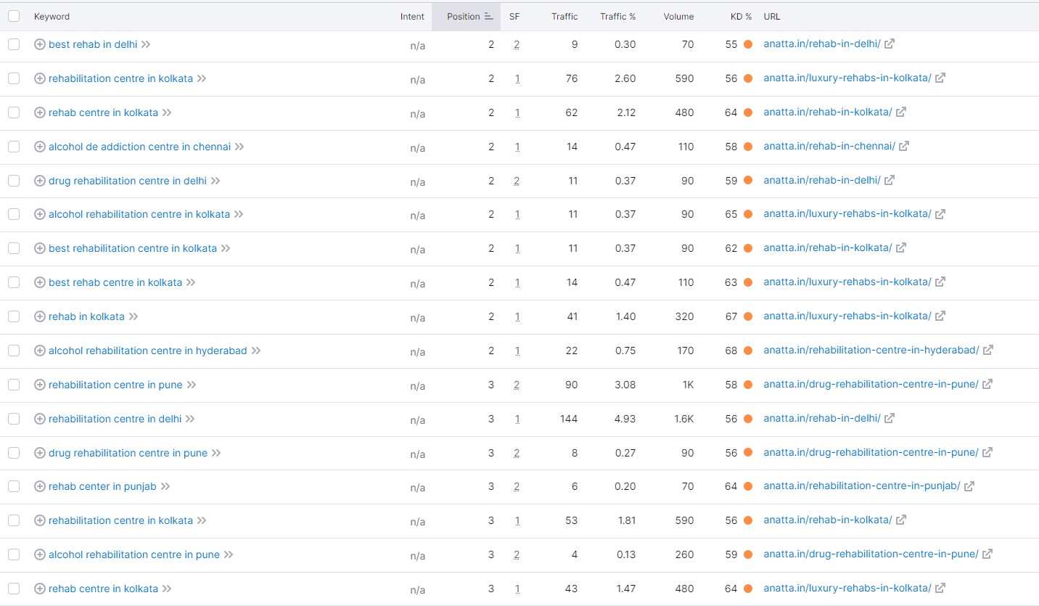Sort by the Intent column header

pos(412,16)
